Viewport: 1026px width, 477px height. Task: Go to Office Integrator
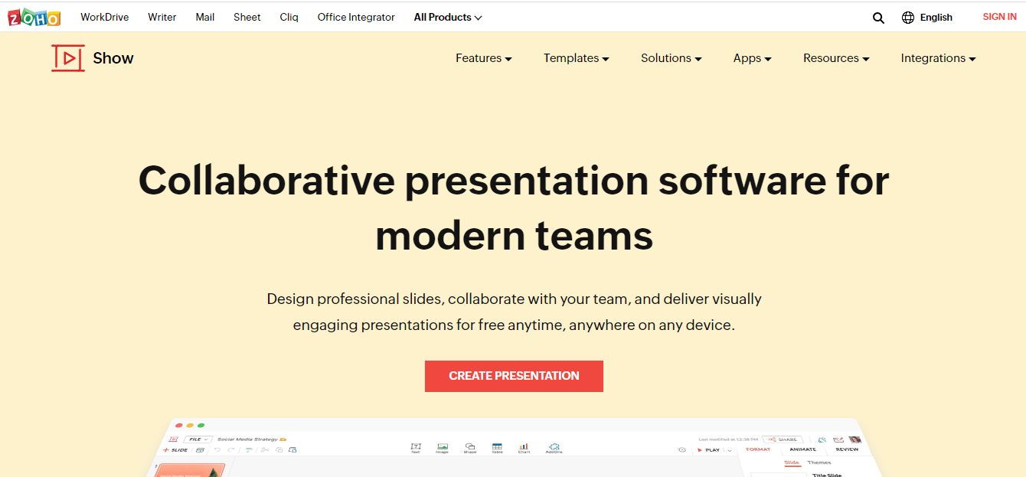point(356,17)
